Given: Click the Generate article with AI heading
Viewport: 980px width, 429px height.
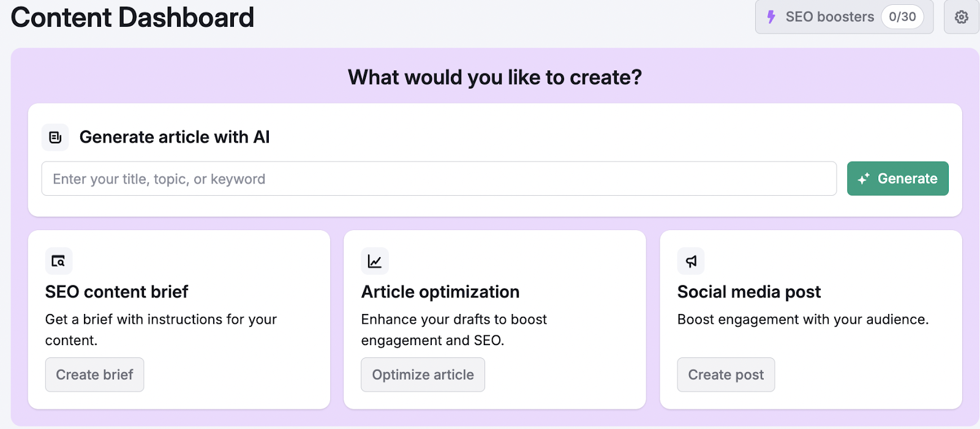Looking at the screenshot, I should (175, 137).
